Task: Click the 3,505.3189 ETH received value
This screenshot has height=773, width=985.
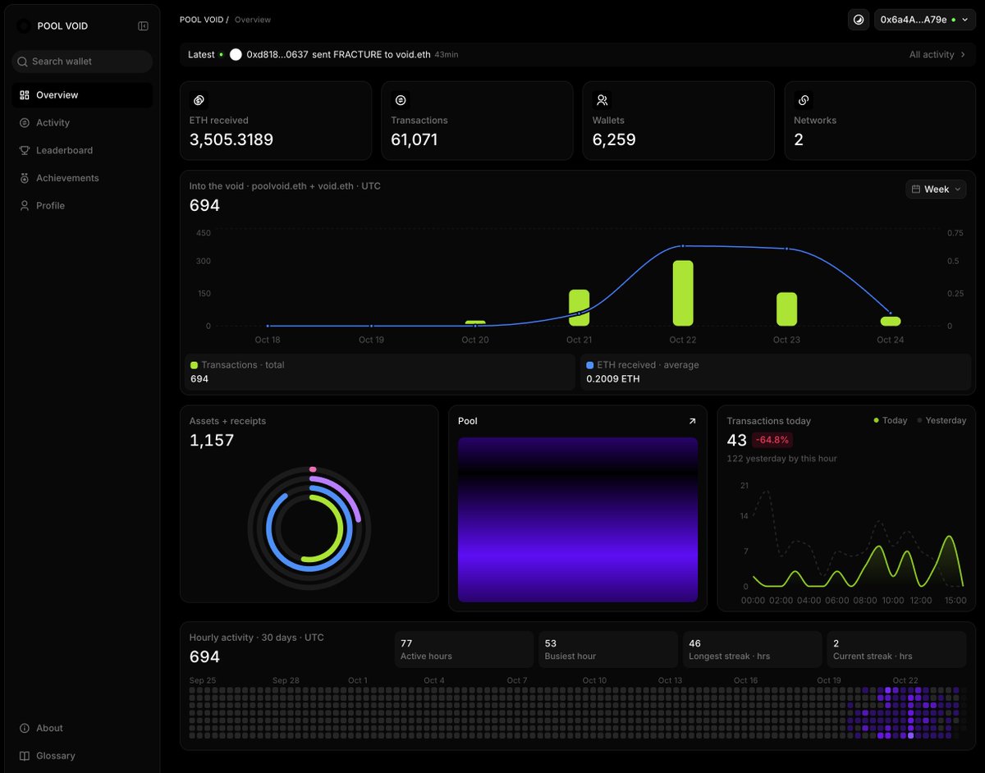Action: 231,140
